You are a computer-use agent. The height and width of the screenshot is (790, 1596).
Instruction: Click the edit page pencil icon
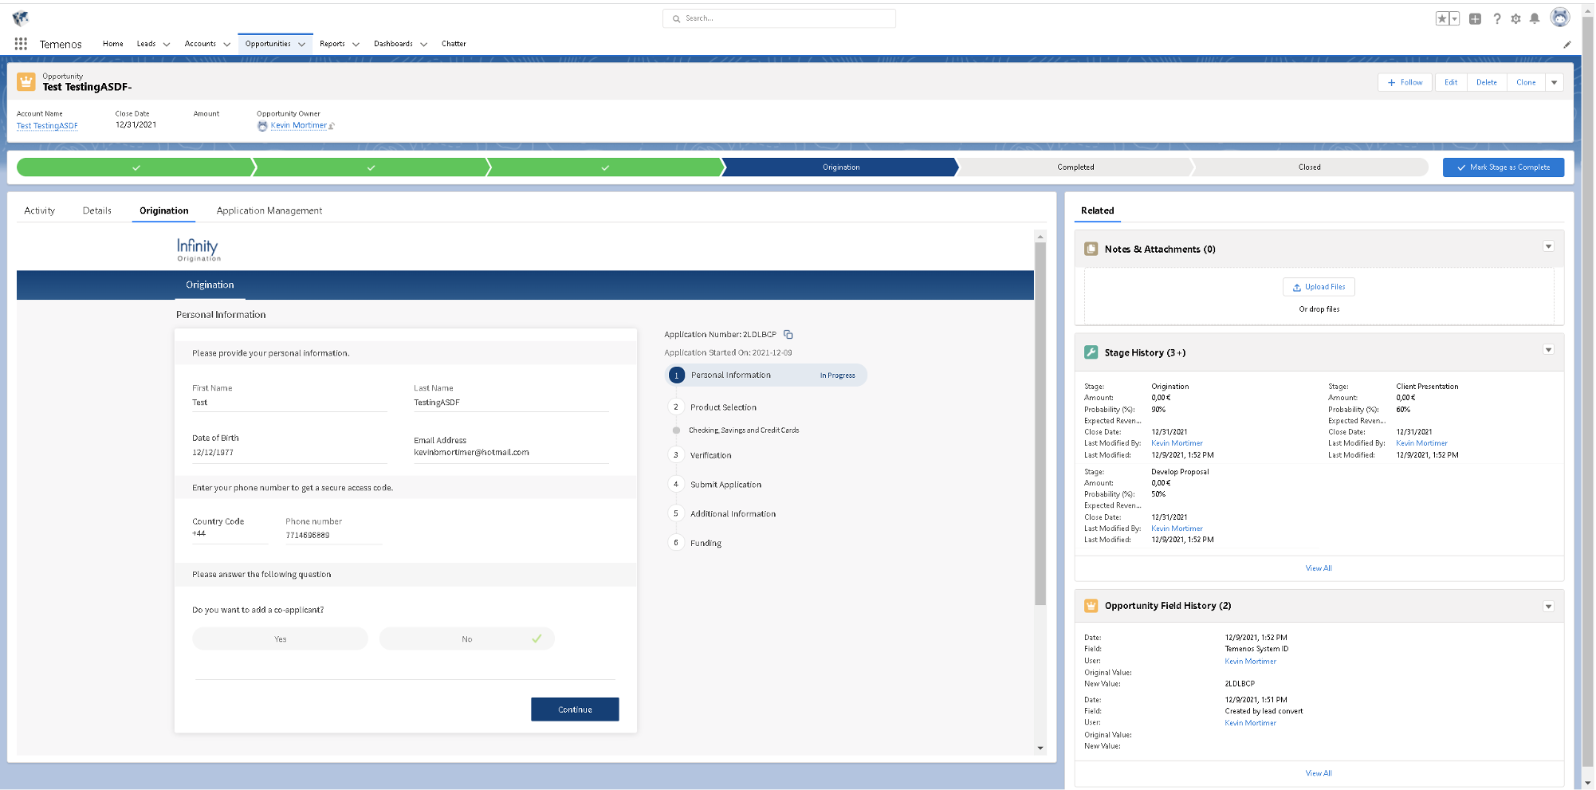point(1567,45)
